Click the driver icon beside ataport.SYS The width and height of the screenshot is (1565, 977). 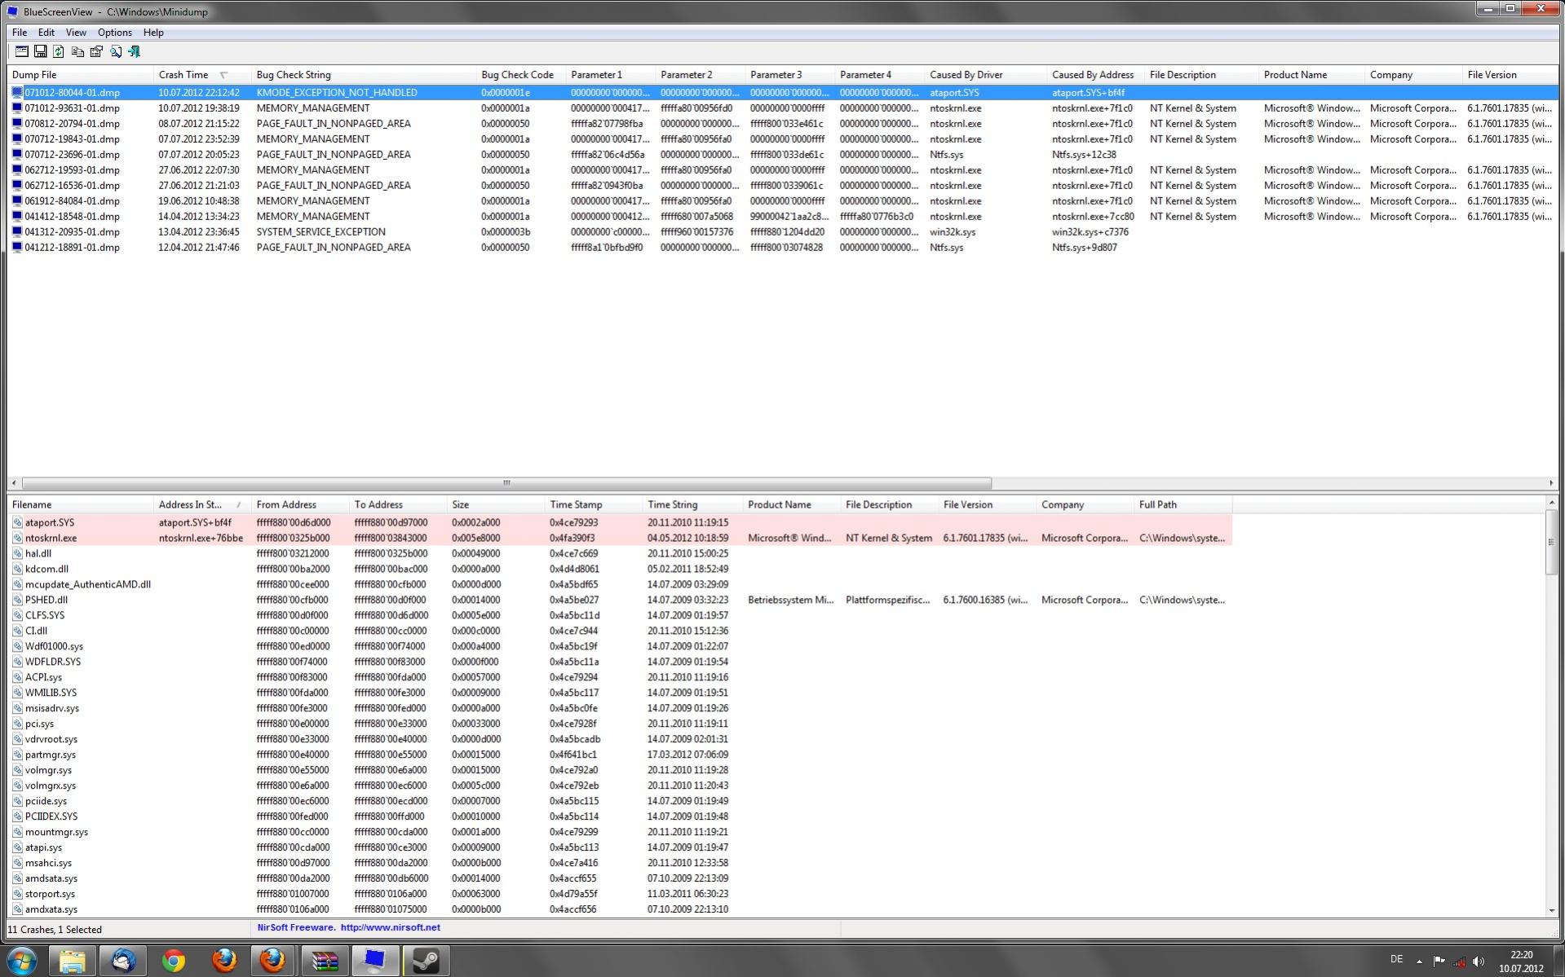point(17,523)
